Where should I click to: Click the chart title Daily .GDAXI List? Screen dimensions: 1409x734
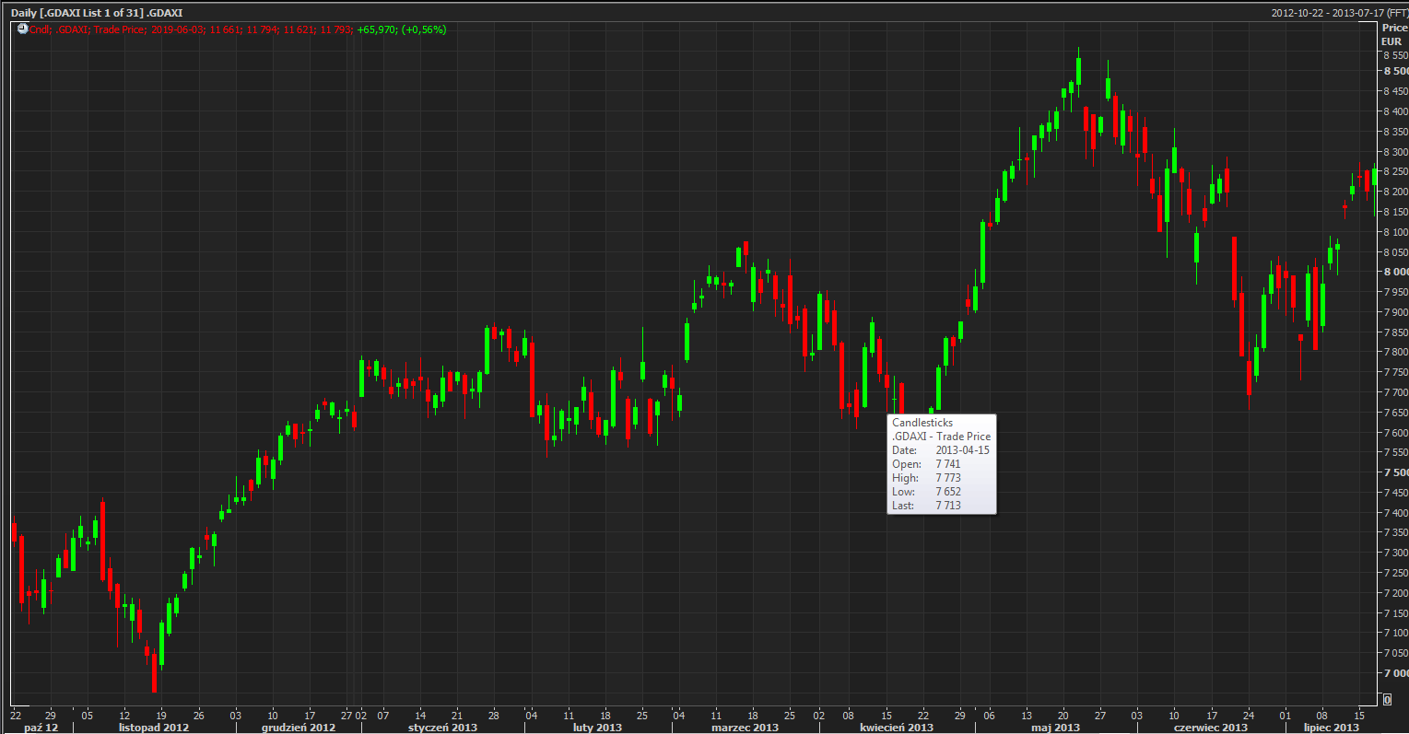tap(97, 13)
